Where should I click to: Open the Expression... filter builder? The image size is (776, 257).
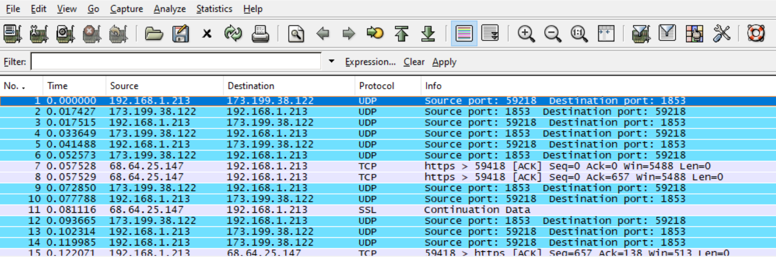[370, 62]
